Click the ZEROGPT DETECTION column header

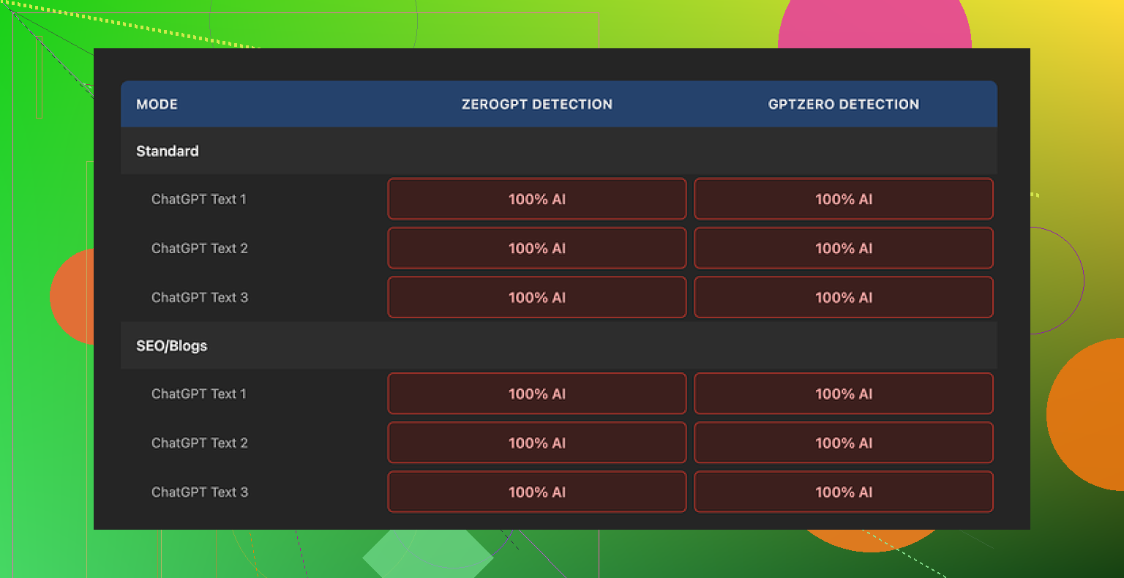tap(536, 104)
